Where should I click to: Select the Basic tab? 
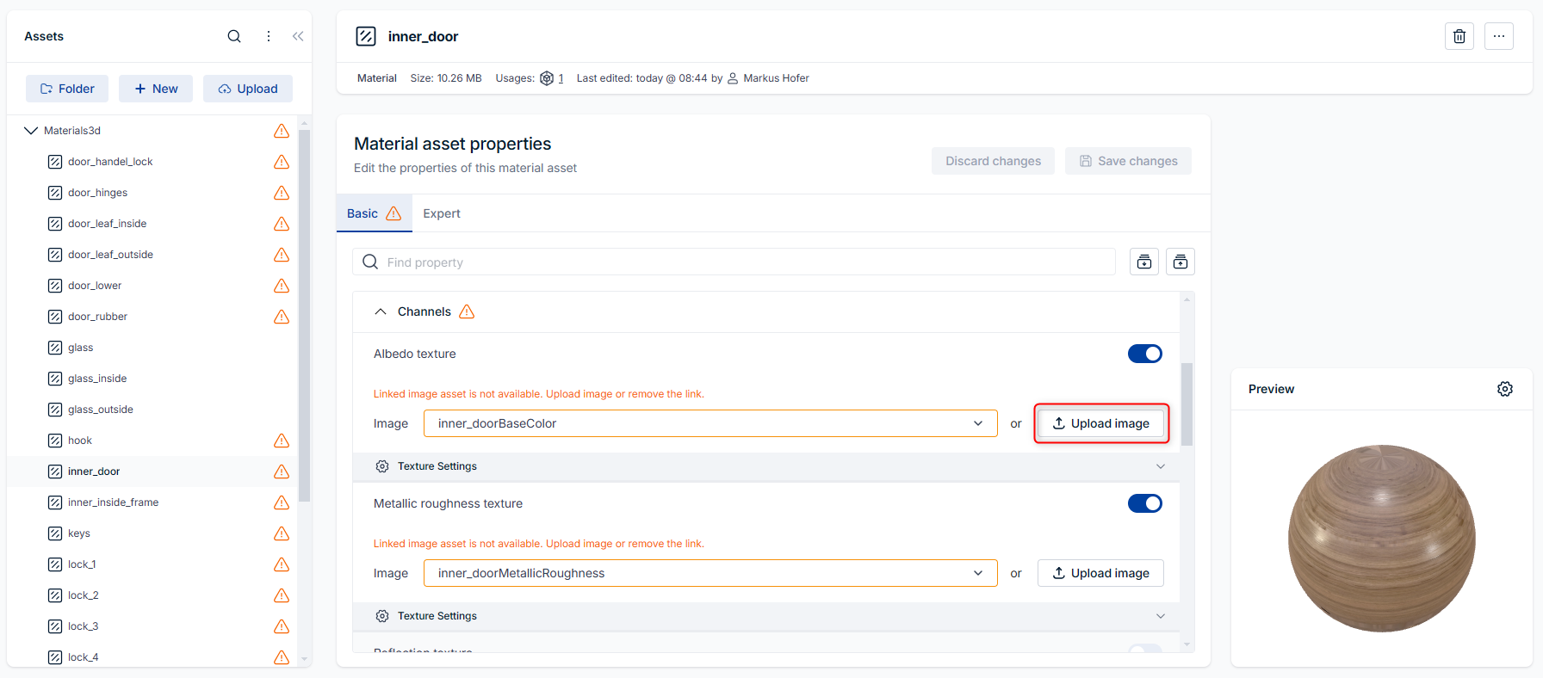coord(363,213)
